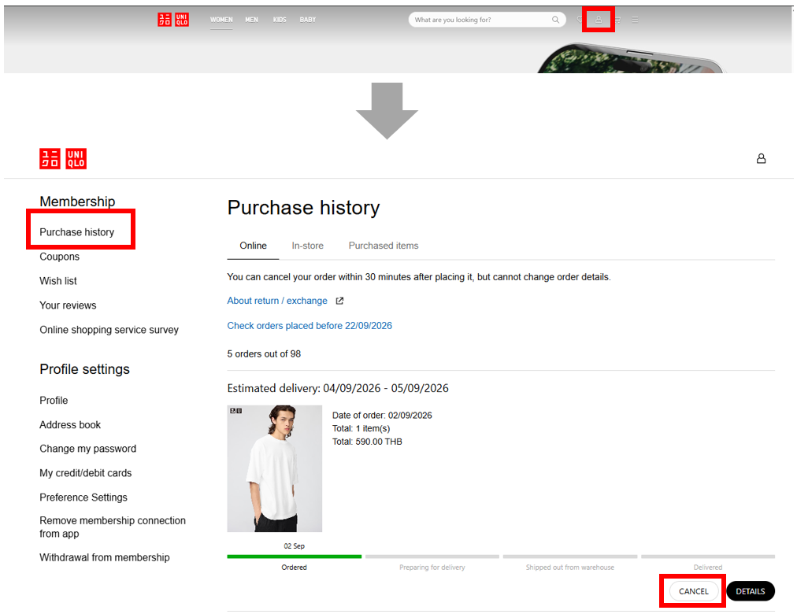The image size is (797, 614).
Task: Open the About return / exchange link
Action: (277, 301)
